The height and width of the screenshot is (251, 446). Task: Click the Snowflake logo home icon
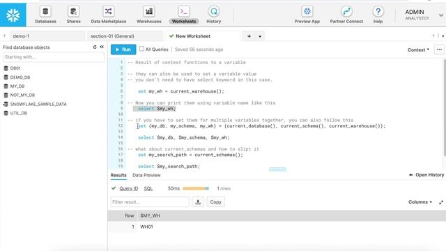13,15
